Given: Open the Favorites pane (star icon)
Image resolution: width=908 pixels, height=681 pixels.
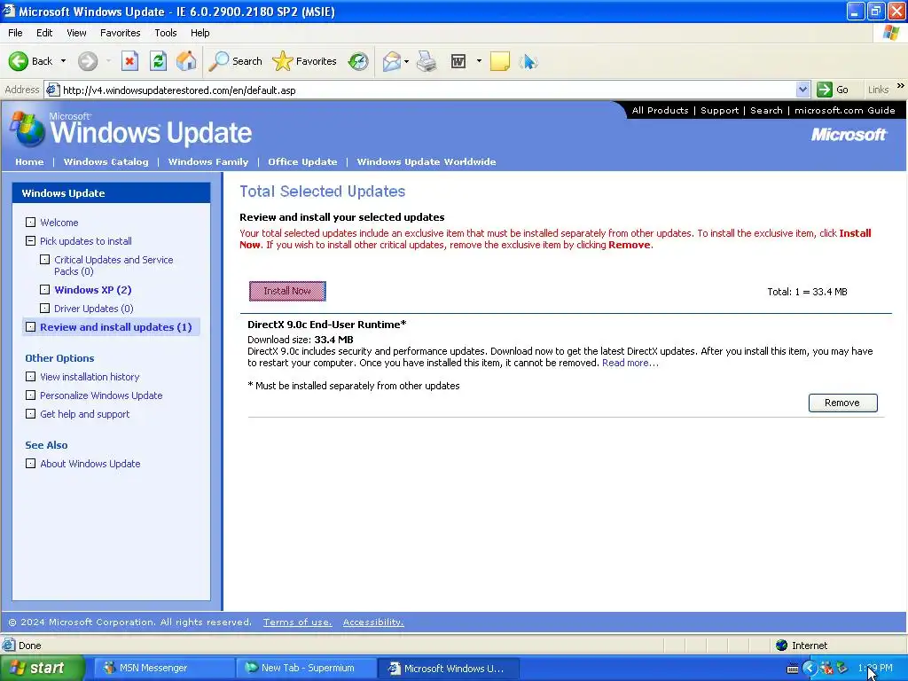Looking at the screenshot, I should tap(305, 61).
